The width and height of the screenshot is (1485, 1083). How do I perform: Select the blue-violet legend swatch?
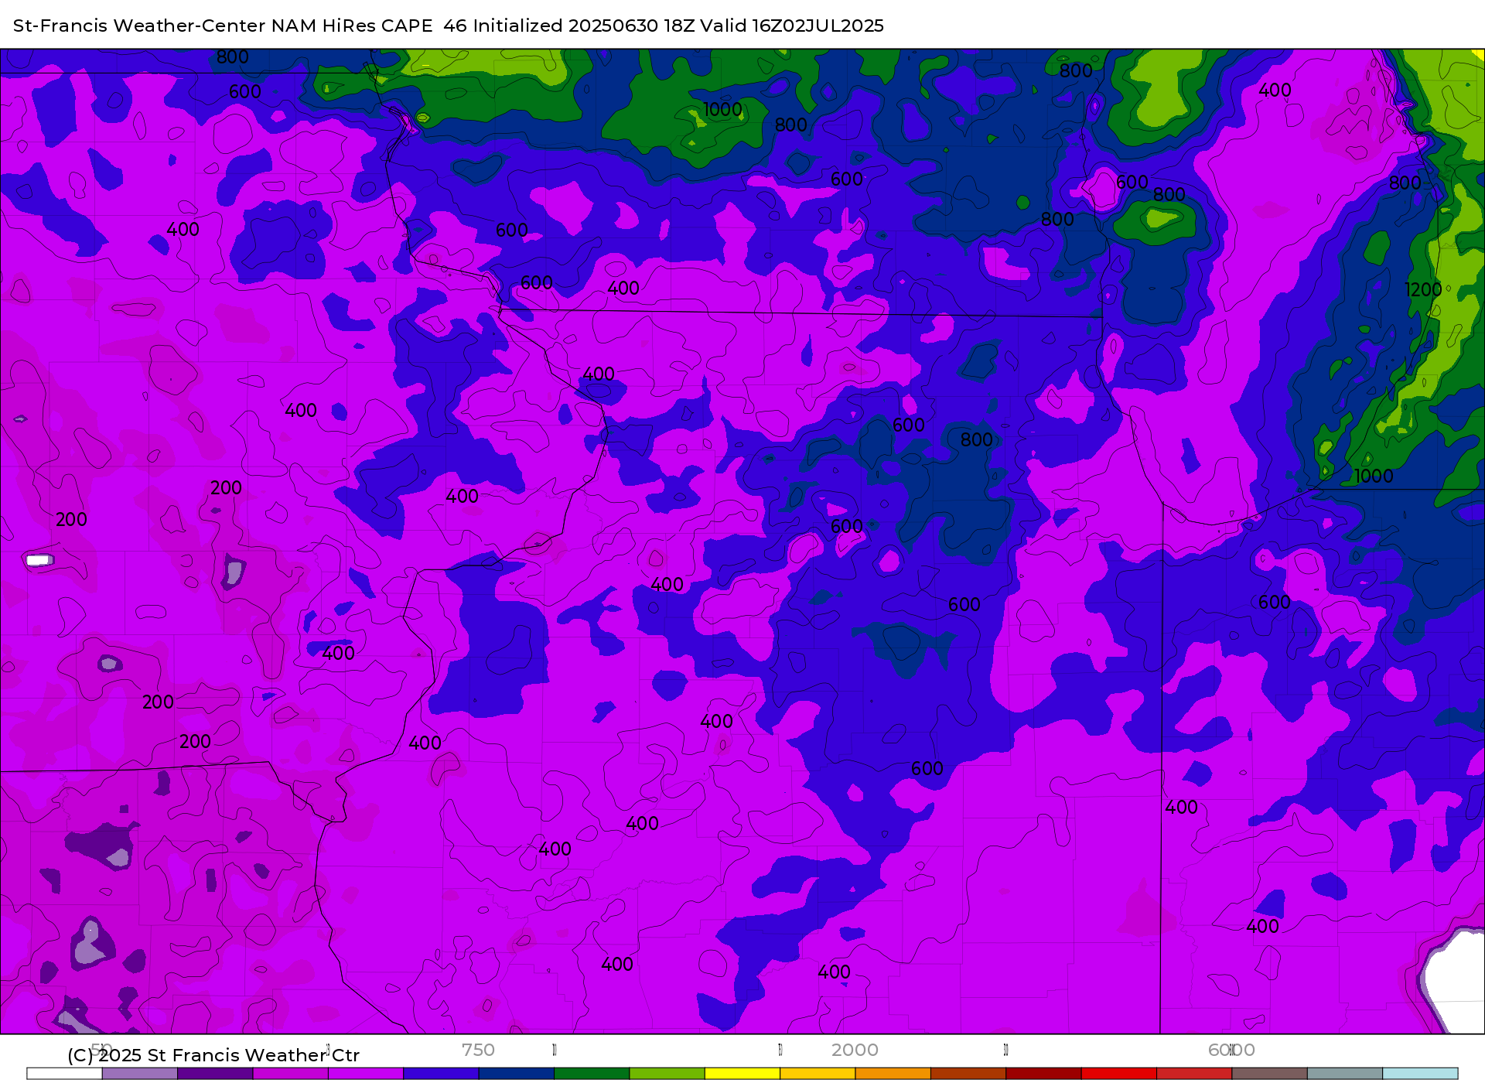441,1074
